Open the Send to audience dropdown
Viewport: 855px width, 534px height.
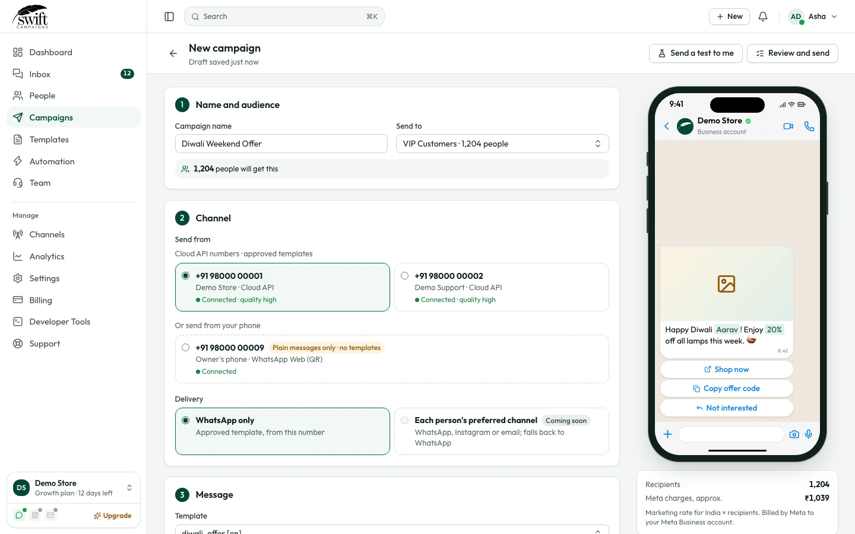point(502,144)
